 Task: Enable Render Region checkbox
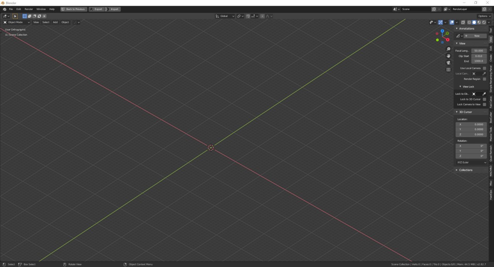pos(484,79)
